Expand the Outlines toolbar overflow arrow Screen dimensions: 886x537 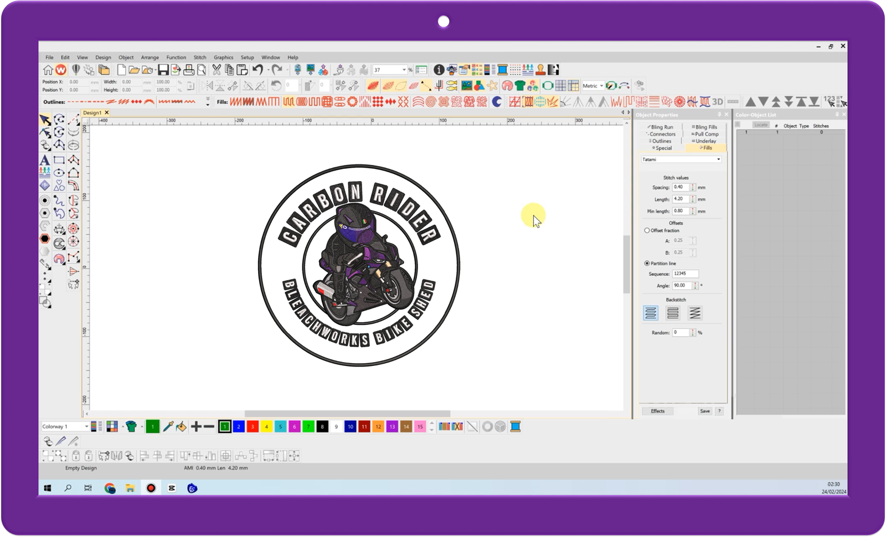pyautogui.click(x=208, y=102)
